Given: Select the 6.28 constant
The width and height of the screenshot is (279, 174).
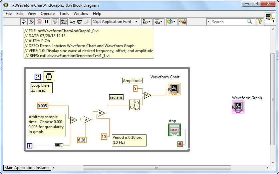Looking at the screenshot, I should tap(82, 140).
